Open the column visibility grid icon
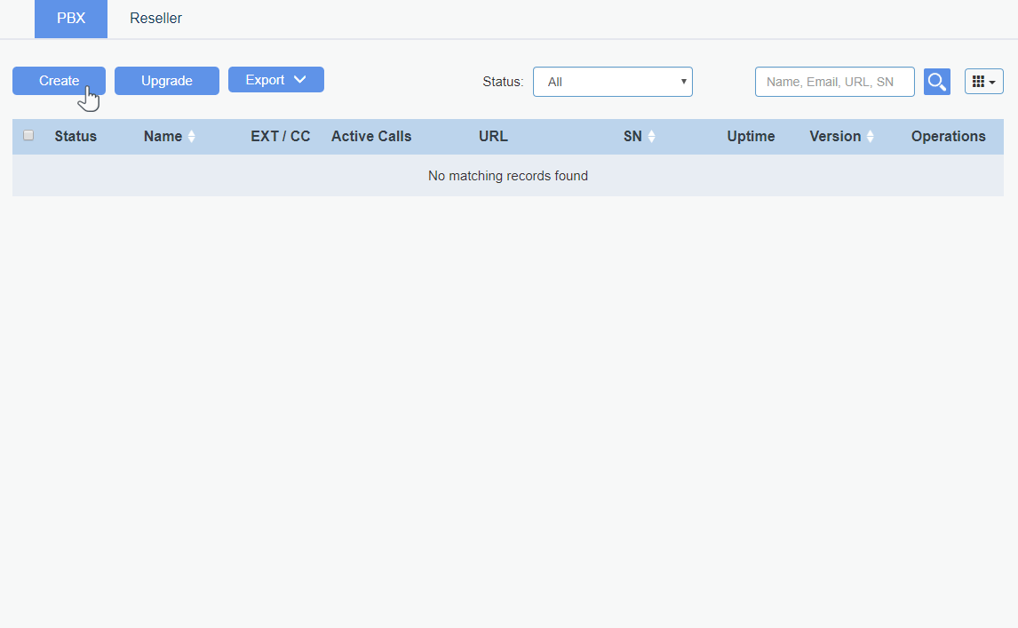Viewport: 1018px width, 628px height. [979, 81]
